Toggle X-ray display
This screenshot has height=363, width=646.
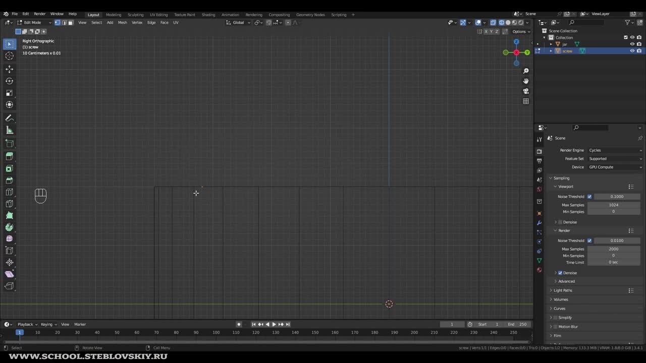[493, 22]
